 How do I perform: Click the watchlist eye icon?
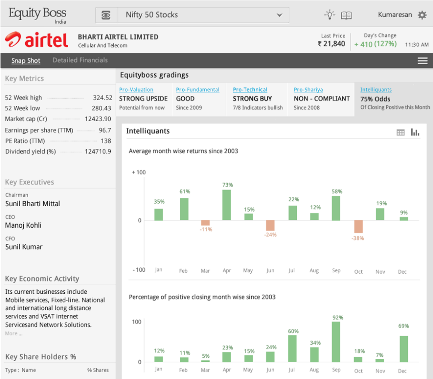(106, 15)
